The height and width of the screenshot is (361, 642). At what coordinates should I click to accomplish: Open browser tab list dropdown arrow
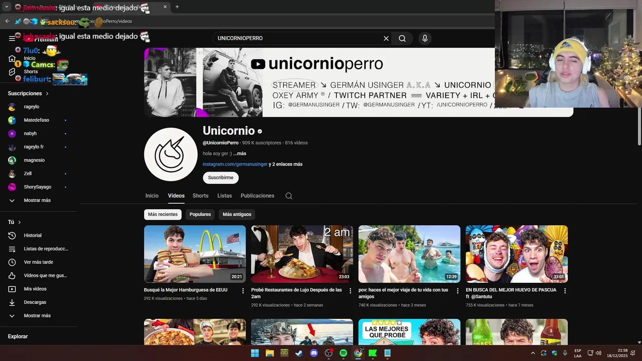7,7
